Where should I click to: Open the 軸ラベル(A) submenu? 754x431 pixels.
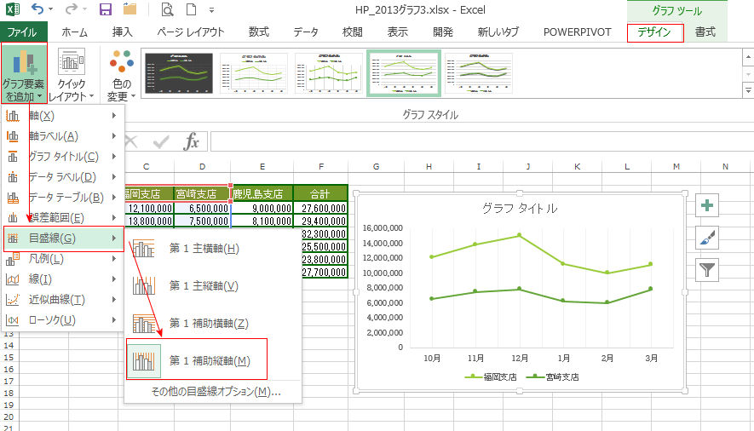pos(62,136)
